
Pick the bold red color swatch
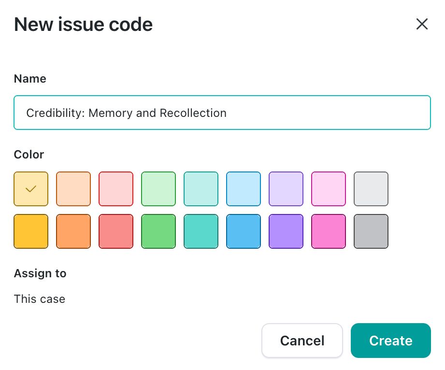tap(116, 231)
